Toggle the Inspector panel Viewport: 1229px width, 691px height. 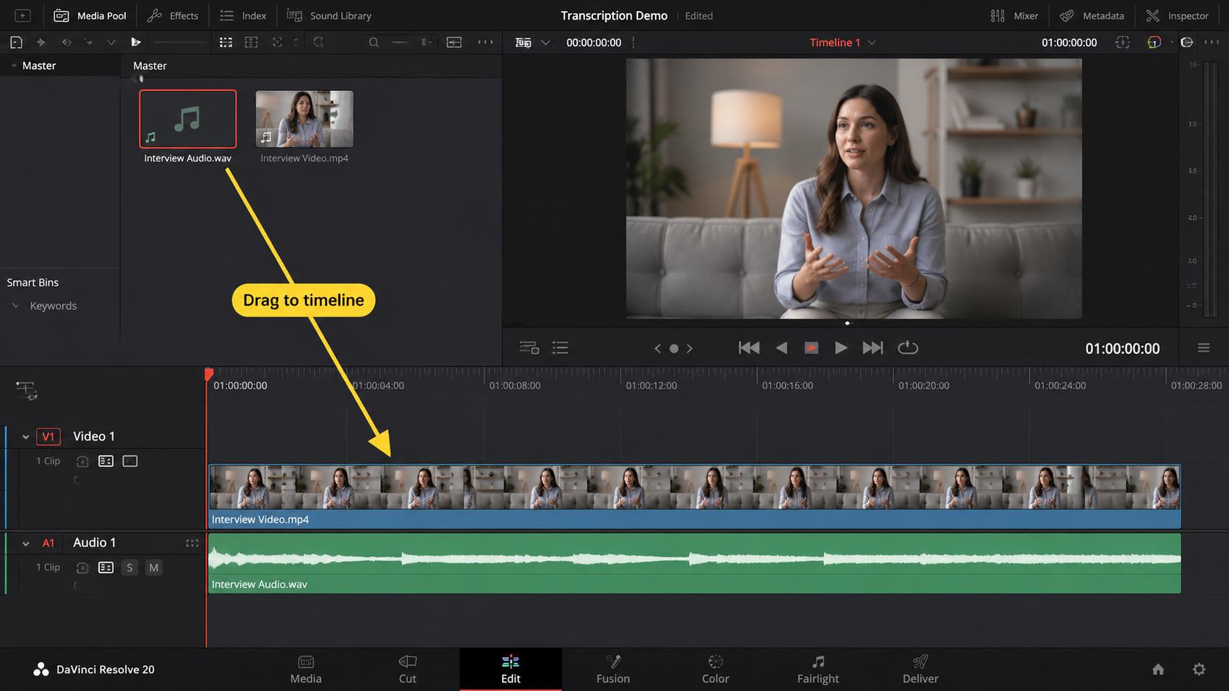click(x=1177, y=15)
